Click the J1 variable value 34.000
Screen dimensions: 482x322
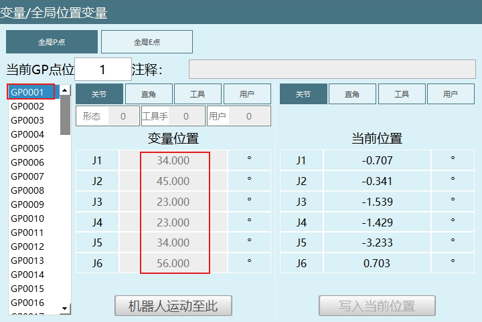pyautogui.click(x=173, y=160)
